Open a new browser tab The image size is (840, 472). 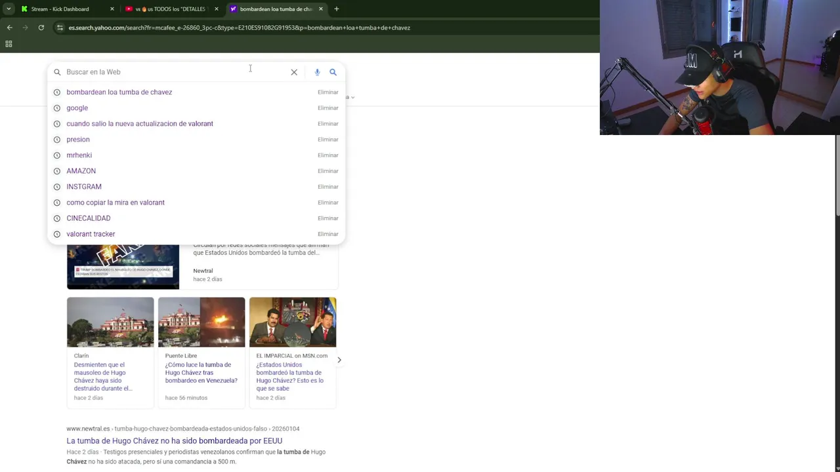click(336, 9)
